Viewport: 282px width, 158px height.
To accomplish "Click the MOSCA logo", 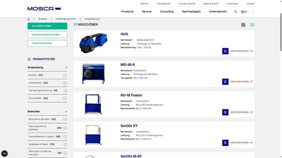I will click(44, 9).
